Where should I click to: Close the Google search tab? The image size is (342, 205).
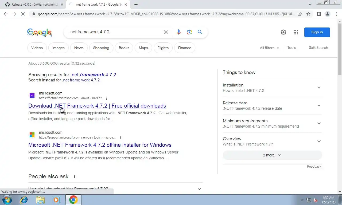126,5
